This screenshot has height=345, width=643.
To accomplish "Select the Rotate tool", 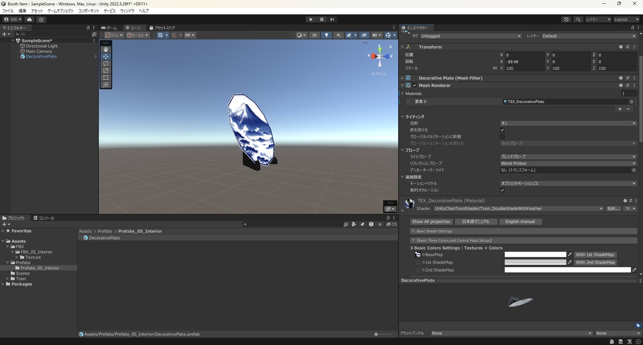I will (105, 63).
